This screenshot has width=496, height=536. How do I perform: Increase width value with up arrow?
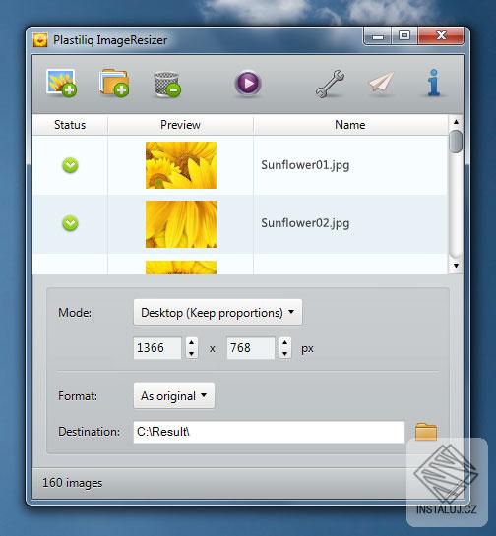tap(192, 342)
